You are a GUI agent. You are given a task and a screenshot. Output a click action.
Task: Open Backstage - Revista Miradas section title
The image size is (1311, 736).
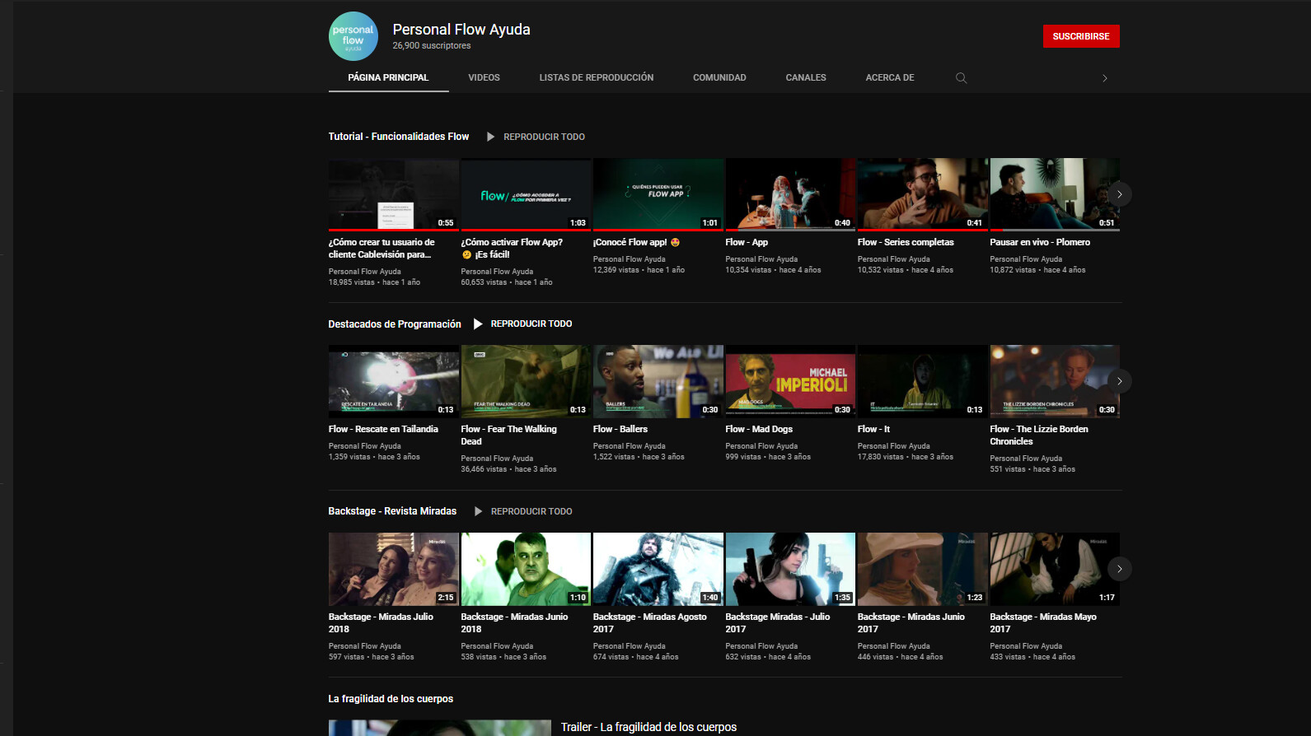click(392, 511)
